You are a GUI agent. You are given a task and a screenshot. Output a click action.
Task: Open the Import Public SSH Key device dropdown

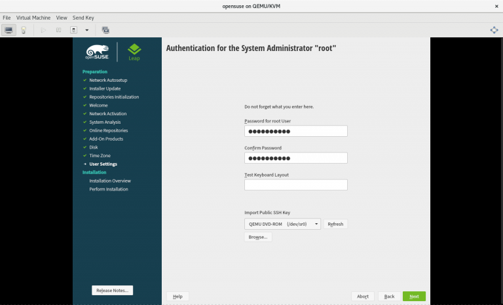(282, 224)
